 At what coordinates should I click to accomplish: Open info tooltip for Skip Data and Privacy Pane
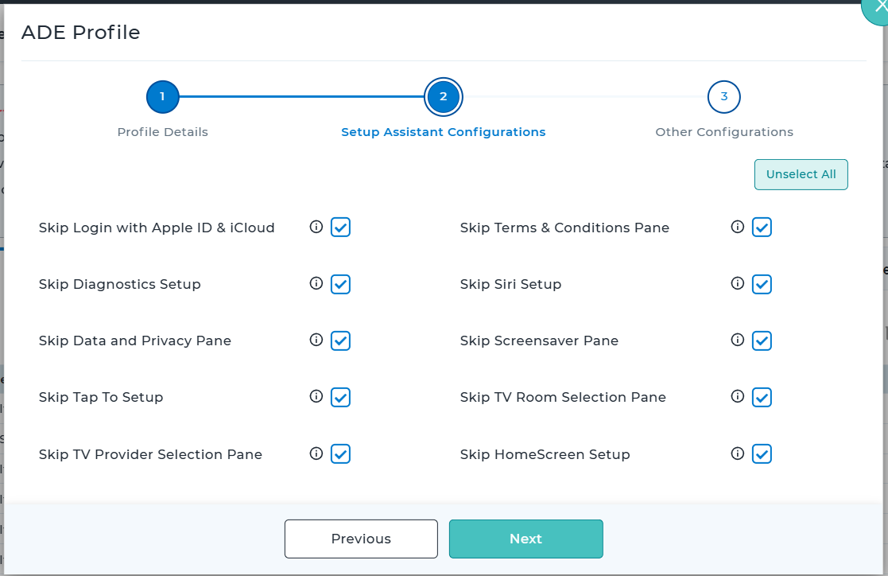point(316,341)
